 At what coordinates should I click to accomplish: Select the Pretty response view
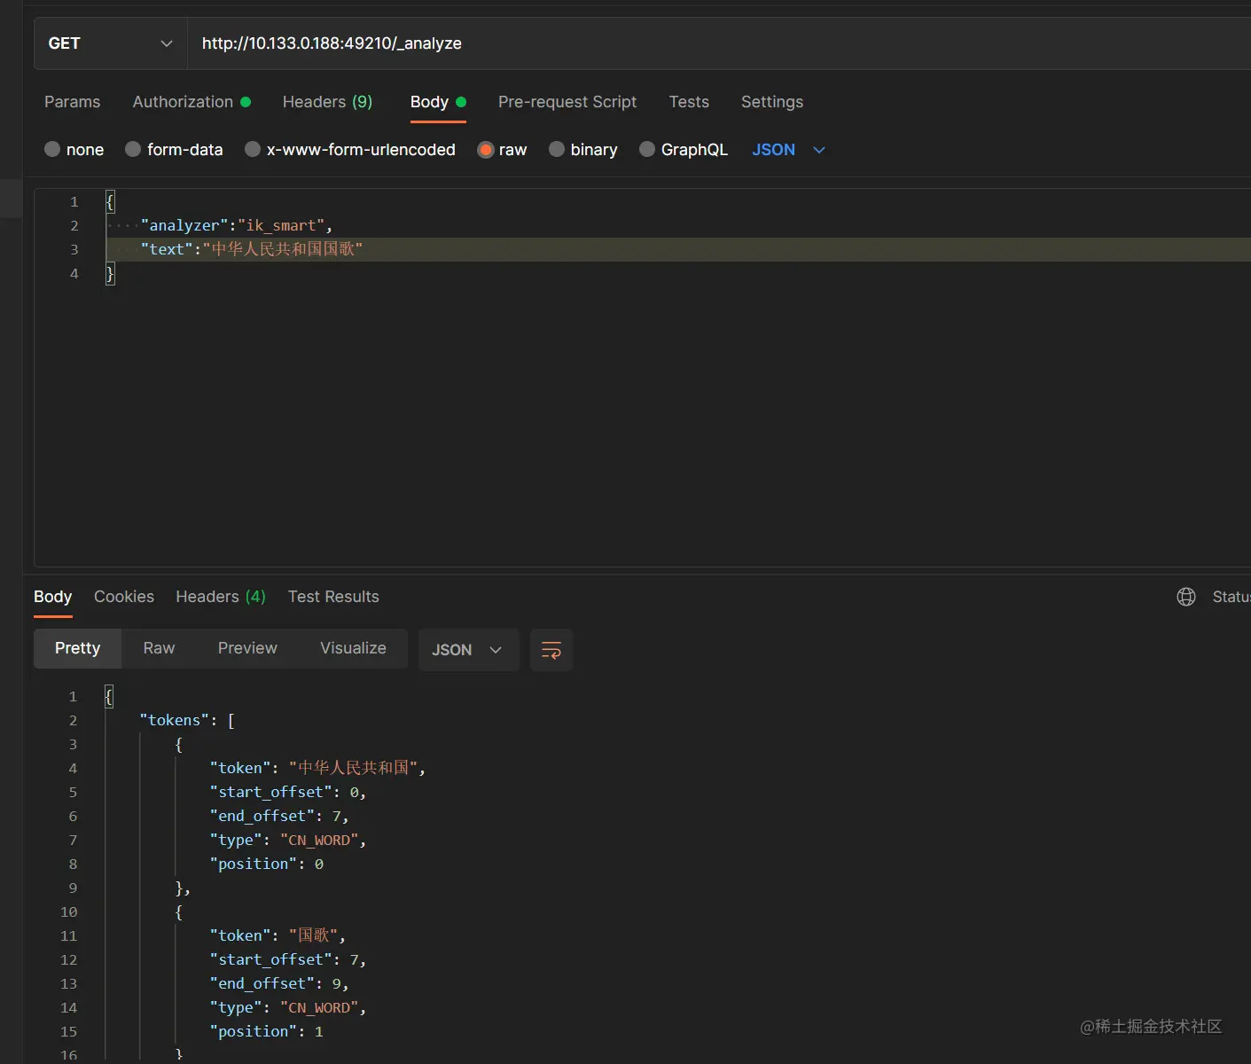(x=77, y=649)
